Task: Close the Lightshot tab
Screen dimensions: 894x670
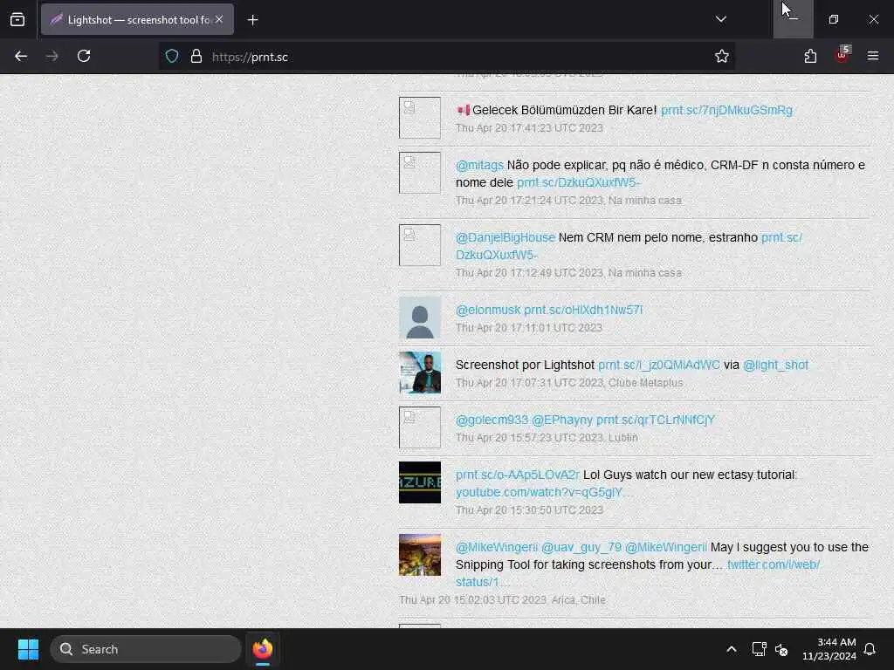Action: 219,19
